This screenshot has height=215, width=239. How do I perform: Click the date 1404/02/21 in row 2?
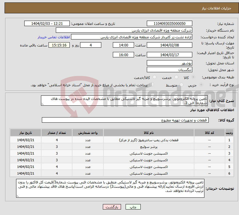click(x=25, y=147)
